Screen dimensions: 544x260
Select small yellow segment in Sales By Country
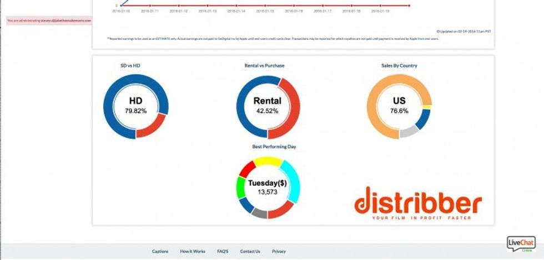[x=427, y=107]
